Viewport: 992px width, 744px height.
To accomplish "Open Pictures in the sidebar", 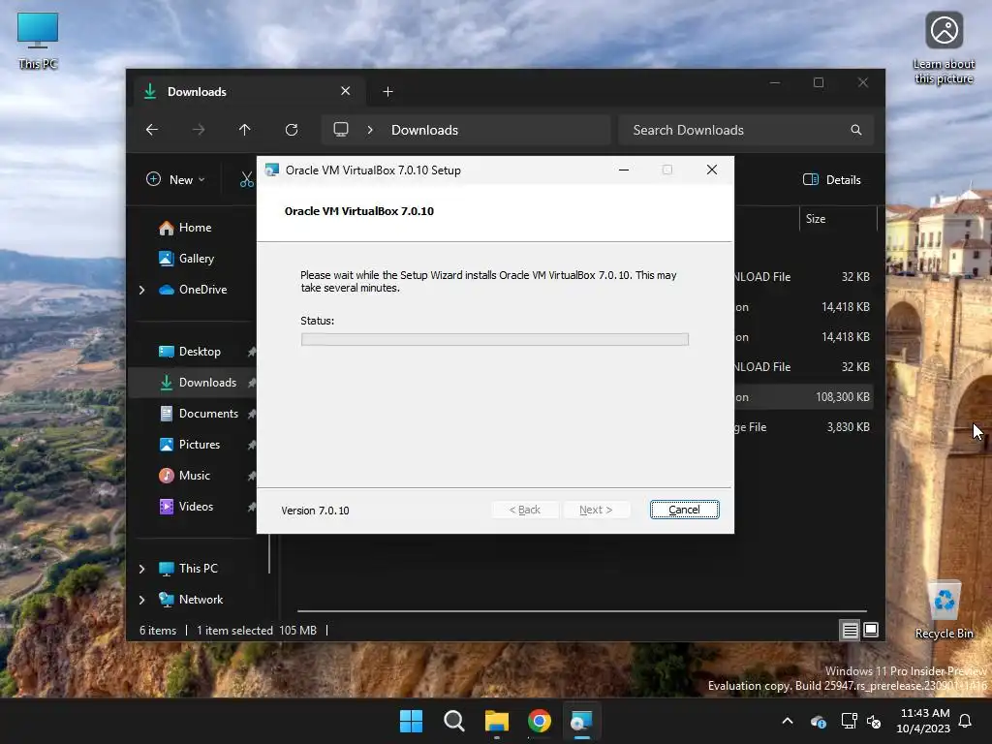I will [x=199, y=444].
